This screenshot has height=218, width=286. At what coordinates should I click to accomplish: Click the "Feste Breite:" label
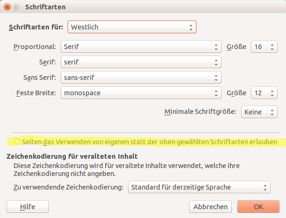(35, 93)
